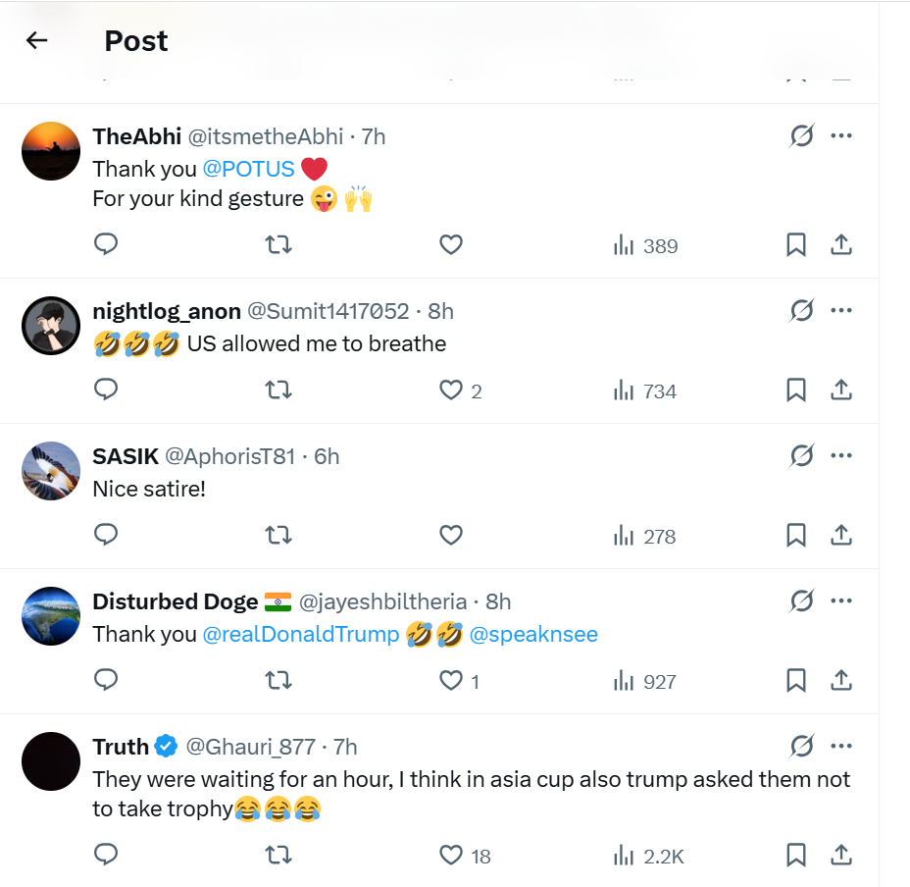
Task: Open nightlog_anon's profile picture
Action: 50,326
